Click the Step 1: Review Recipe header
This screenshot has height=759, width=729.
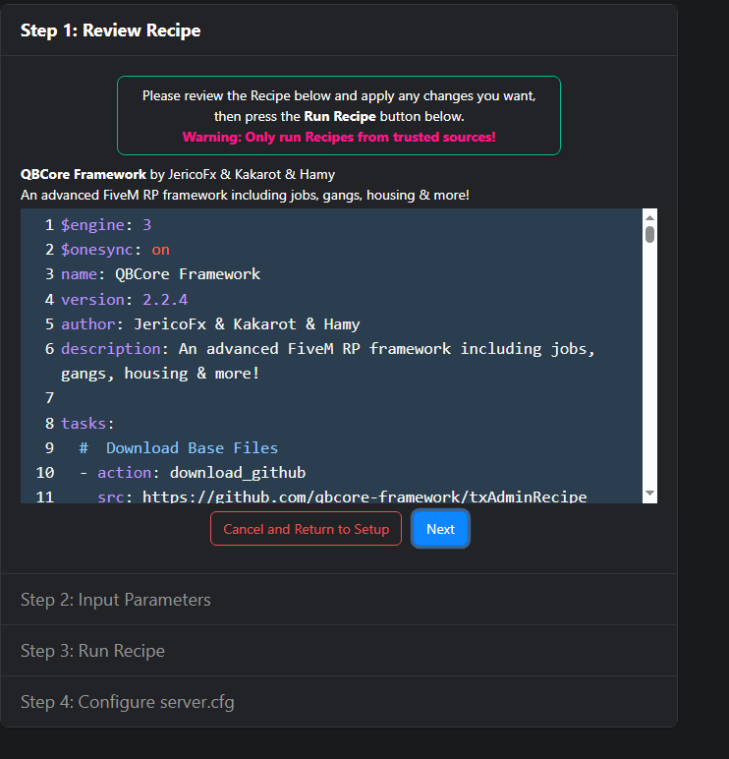pos(339,30)
